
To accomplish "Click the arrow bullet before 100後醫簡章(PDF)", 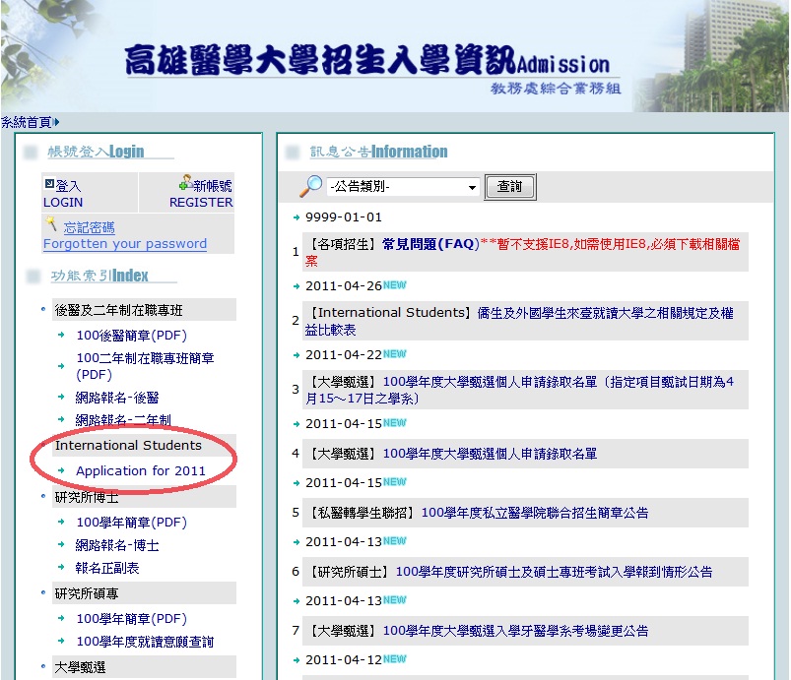I will pos(61,335).
